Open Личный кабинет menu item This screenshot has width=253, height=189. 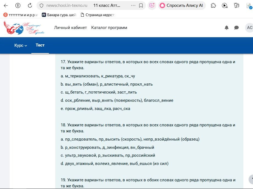click(71, 28)
